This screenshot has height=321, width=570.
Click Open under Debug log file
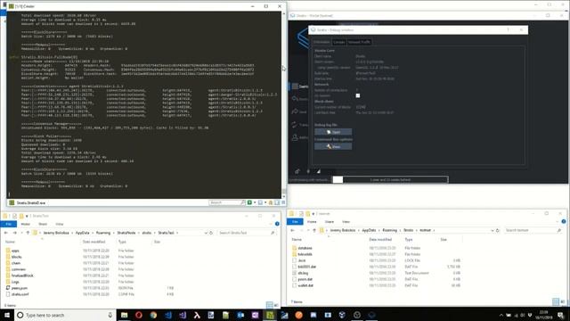click(x=333, y=132)
